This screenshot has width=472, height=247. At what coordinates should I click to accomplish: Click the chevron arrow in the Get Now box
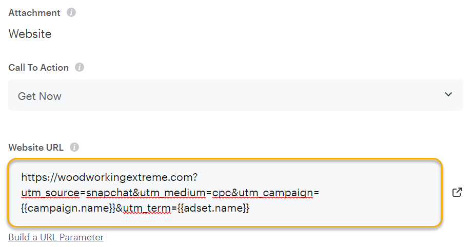coord(448,95)
